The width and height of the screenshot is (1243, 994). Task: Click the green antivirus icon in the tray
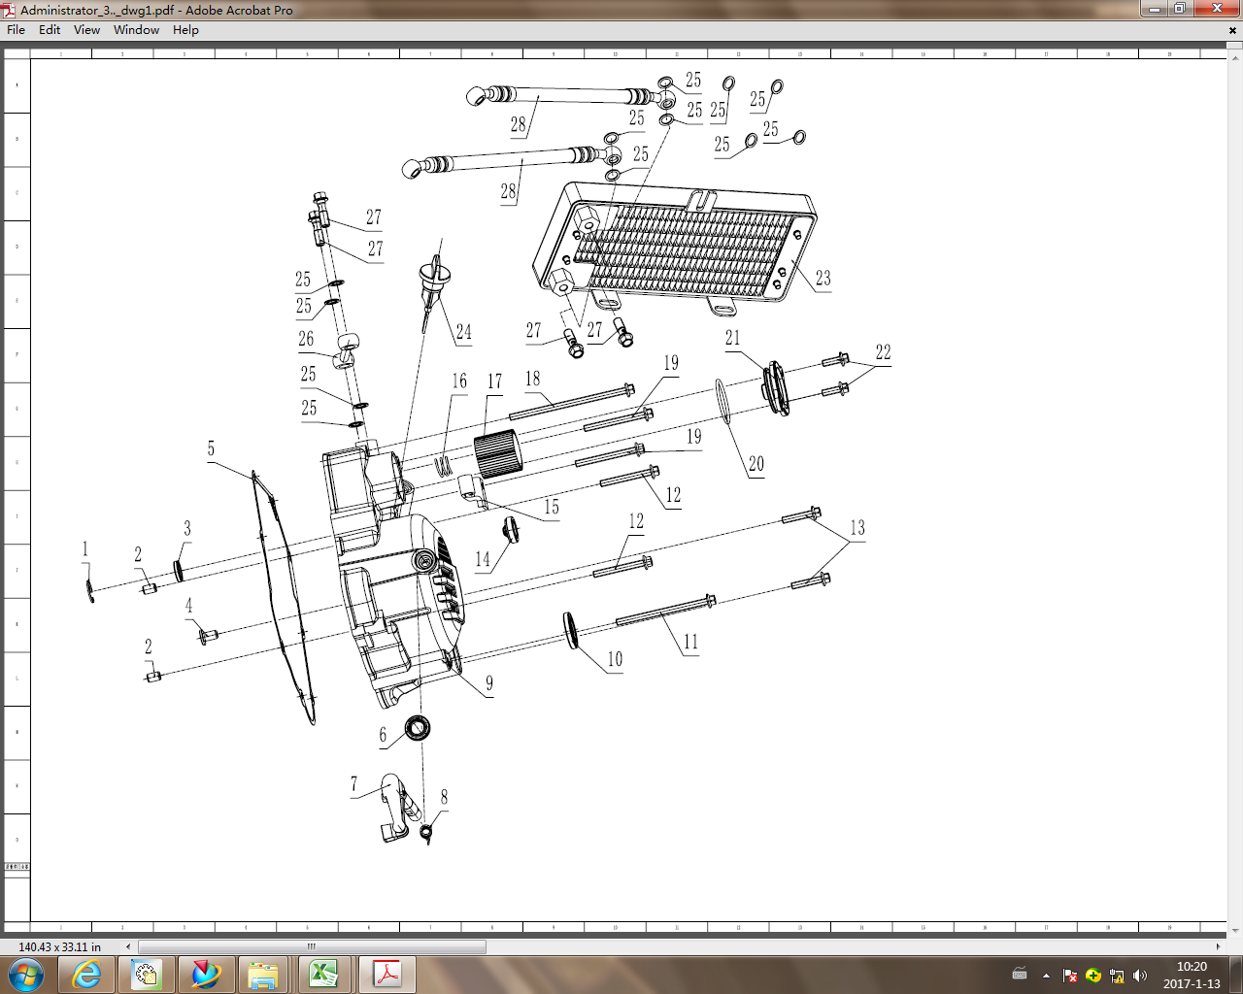pos(1092,976)
